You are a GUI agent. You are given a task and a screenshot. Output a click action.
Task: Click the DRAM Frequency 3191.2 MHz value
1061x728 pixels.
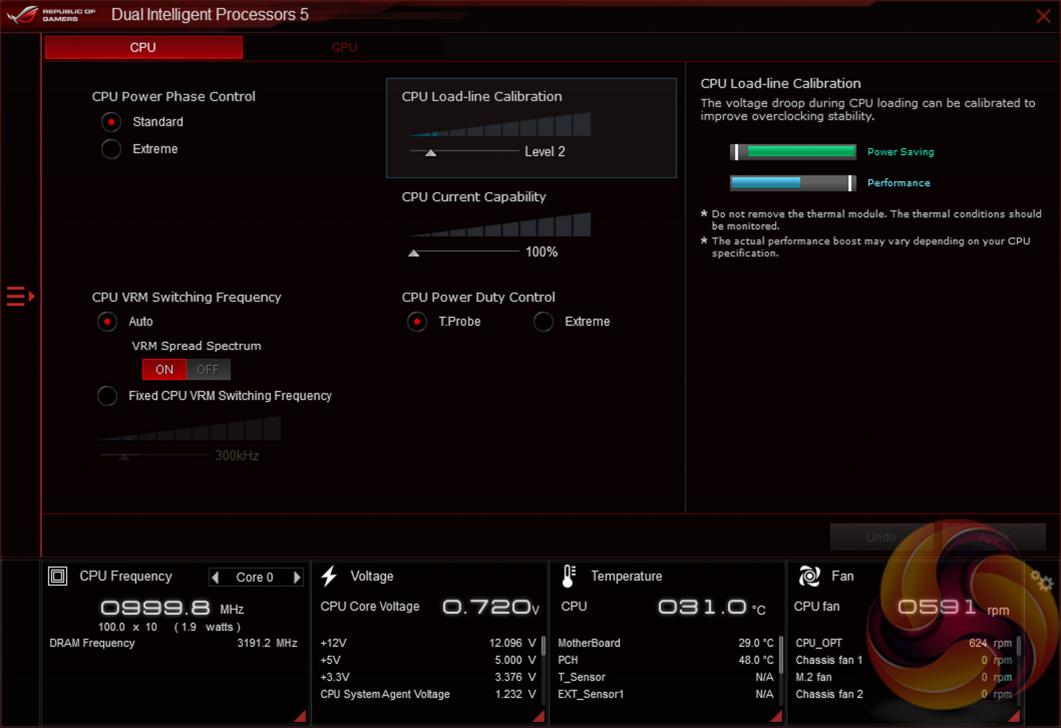(267, 643)
